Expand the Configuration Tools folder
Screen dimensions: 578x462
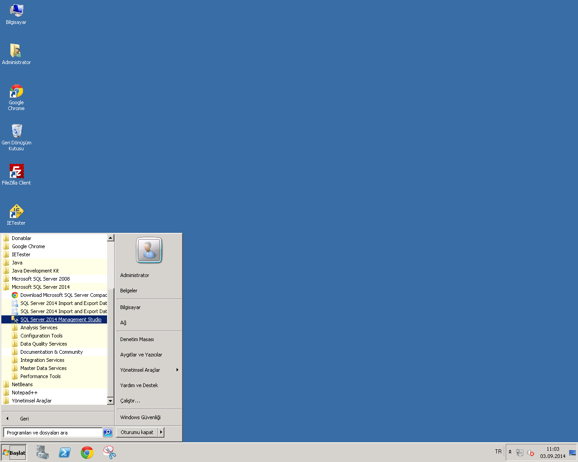pyautogui.click(x=54, y=336)
